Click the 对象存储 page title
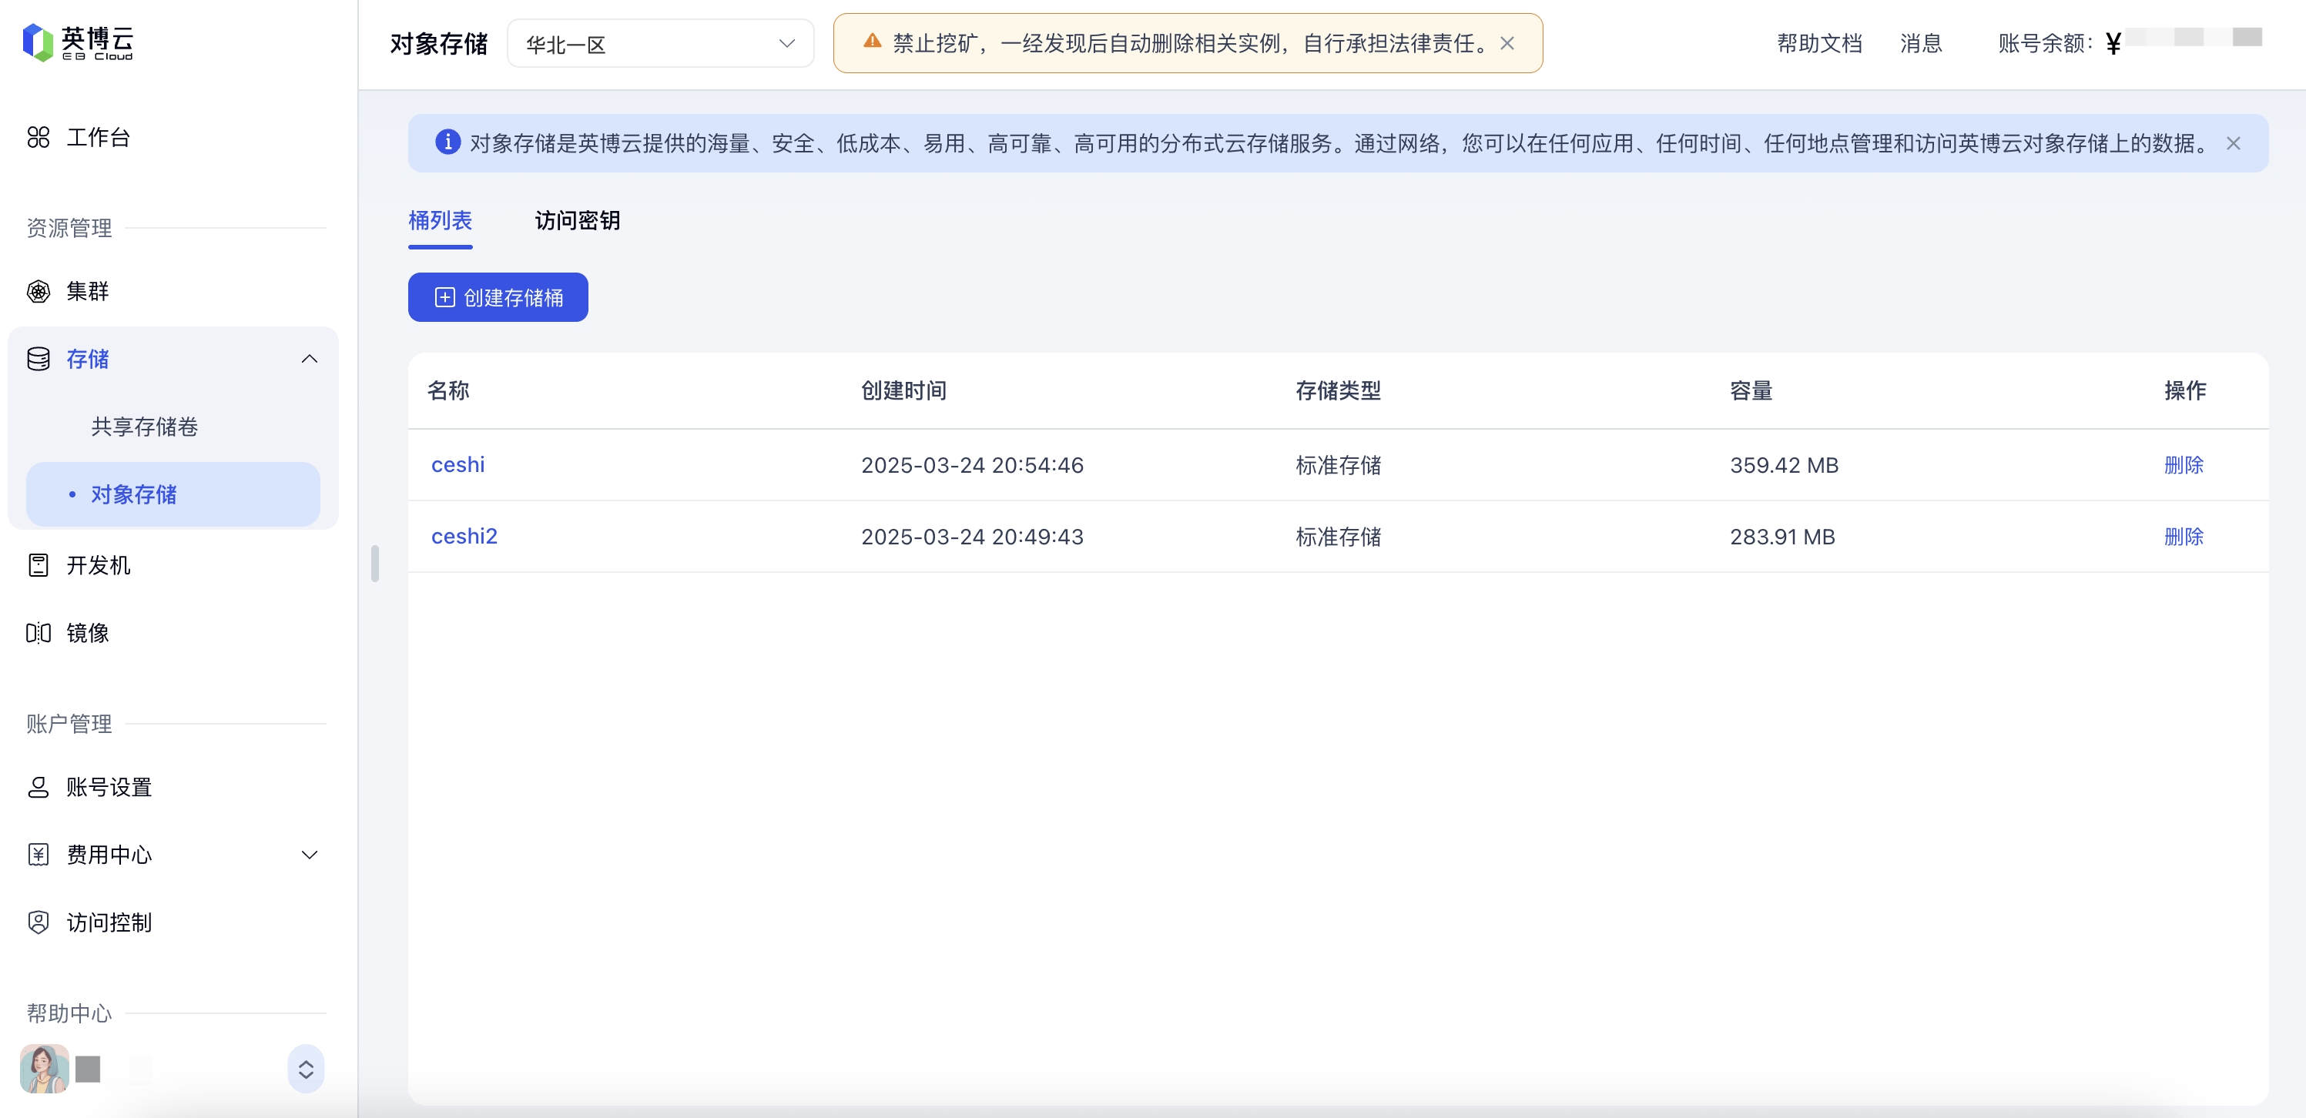This screenshot has height=1118, width=2306. [x=439, y=43]
